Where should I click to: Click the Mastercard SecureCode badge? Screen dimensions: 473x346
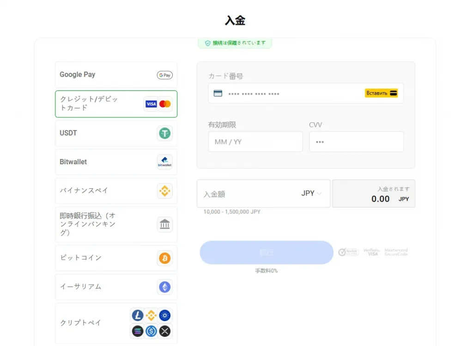coord(396,252)
